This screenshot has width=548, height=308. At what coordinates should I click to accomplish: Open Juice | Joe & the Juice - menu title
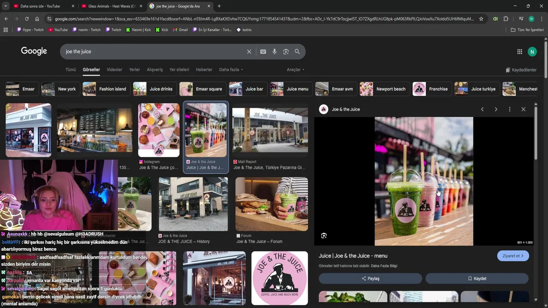[x=353, y=256]
